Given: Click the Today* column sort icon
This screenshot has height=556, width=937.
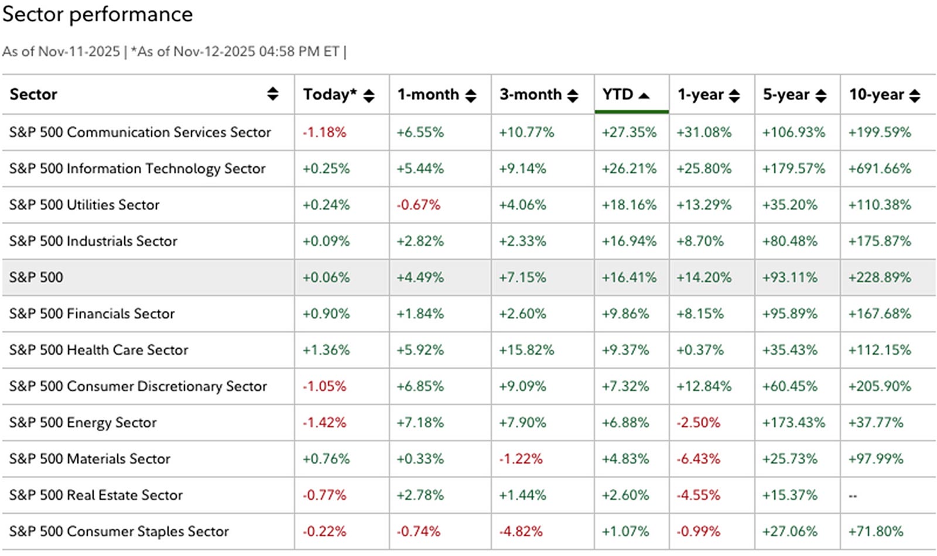Looking at the screenshot, I should 368,94.
